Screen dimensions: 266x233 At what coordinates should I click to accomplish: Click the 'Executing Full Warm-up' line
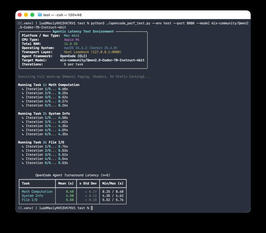84,77
